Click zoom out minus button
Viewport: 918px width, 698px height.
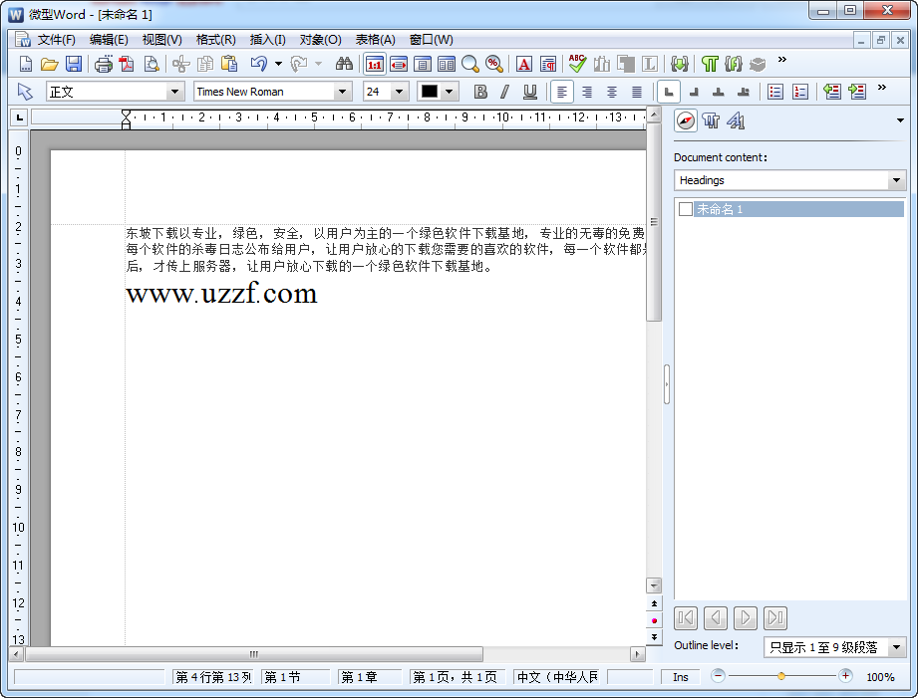[x=719, y=676]
